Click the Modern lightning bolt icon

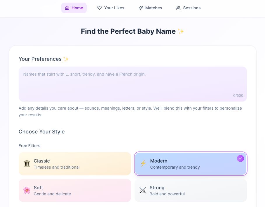[x=143, y=164]
